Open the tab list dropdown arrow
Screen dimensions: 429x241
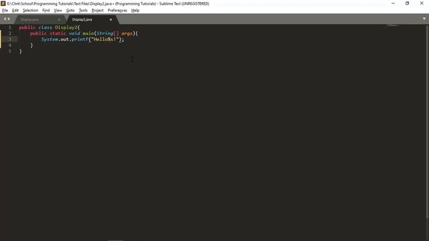pos(424,19)
